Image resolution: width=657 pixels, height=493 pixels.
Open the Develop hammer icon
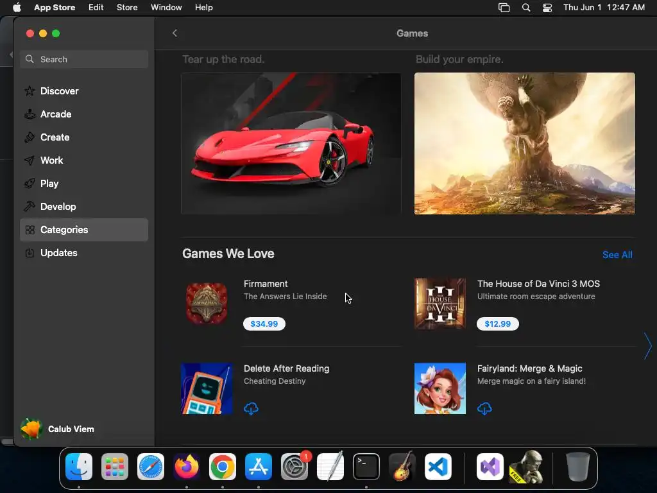[x=30, y=206]
